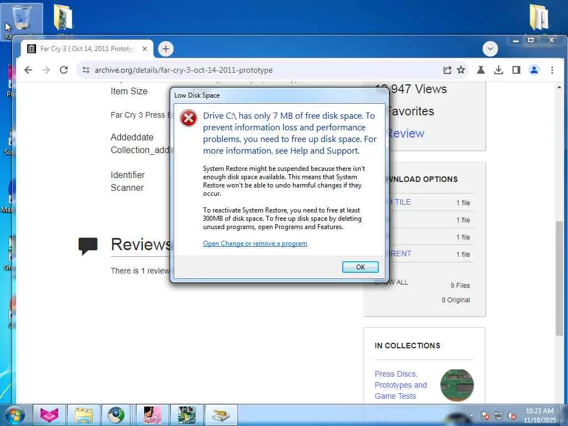Open a new browser tab
Image resolution: width=568 pixels, height=426 pixels.
click(165, 49)
